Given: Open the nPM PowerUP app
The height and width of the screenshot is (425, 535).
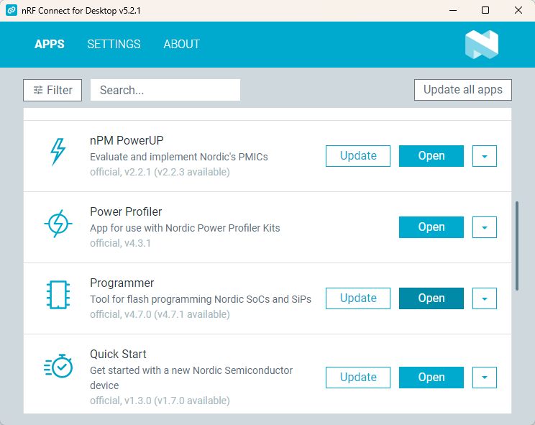Looking at the screenshot, I should pos(431,156).
